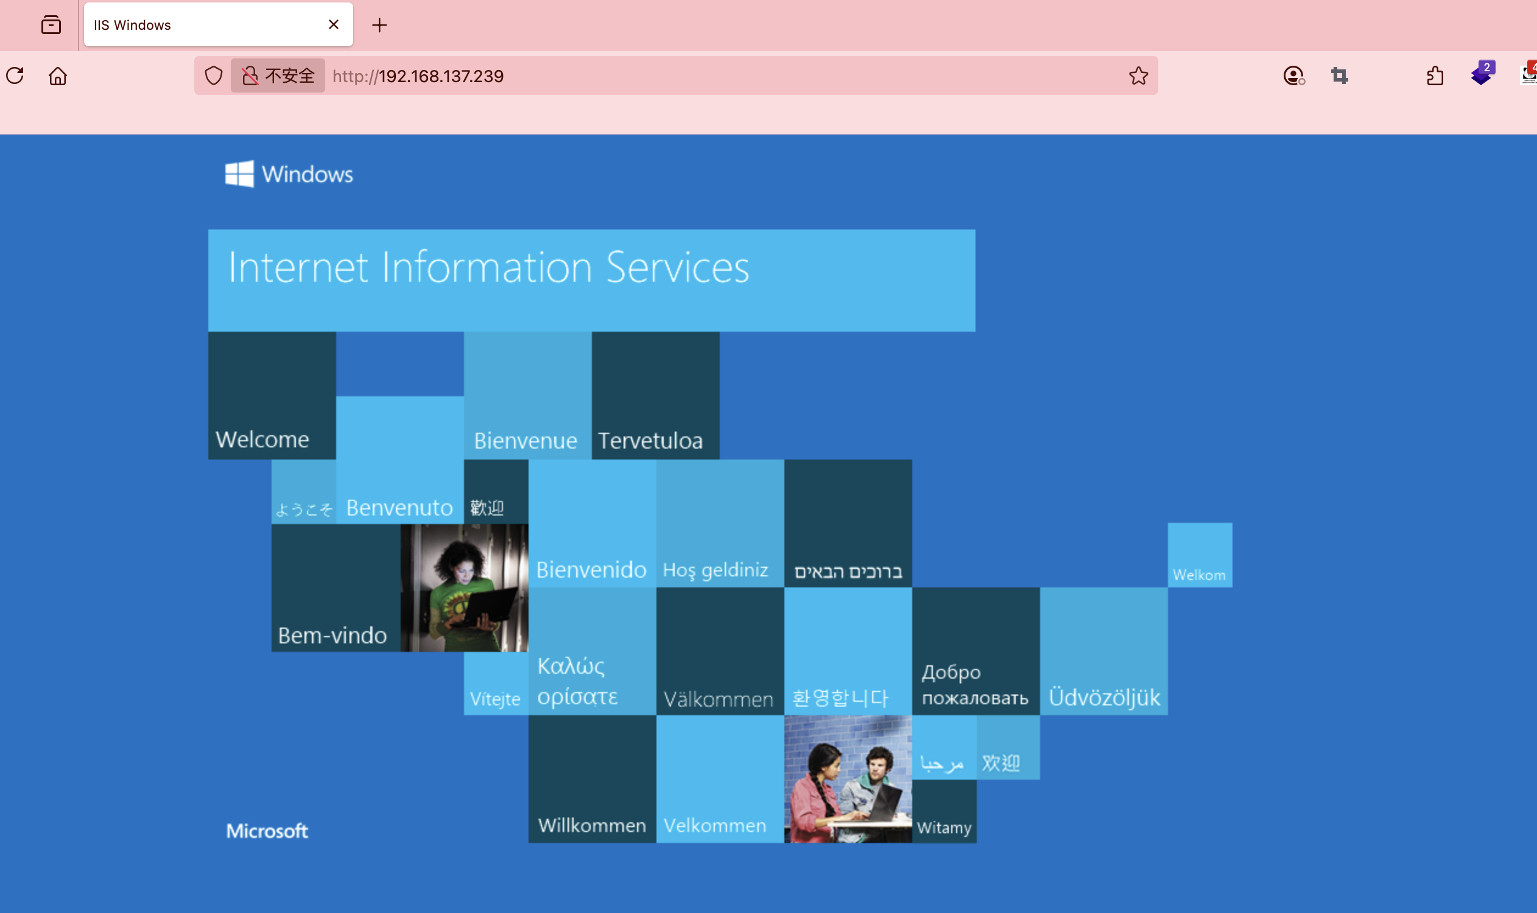1537x913 pixels.
Task: Click the woman with laptop photo
Action: click(464, 587)
